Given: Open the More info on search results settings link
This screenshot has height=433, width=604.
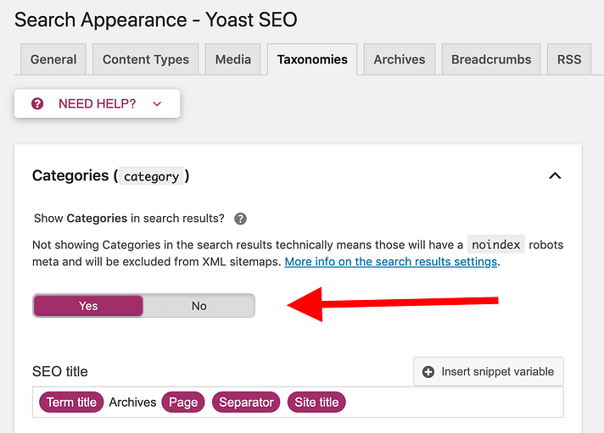Looking at the screenshot, I should point(392,262).
